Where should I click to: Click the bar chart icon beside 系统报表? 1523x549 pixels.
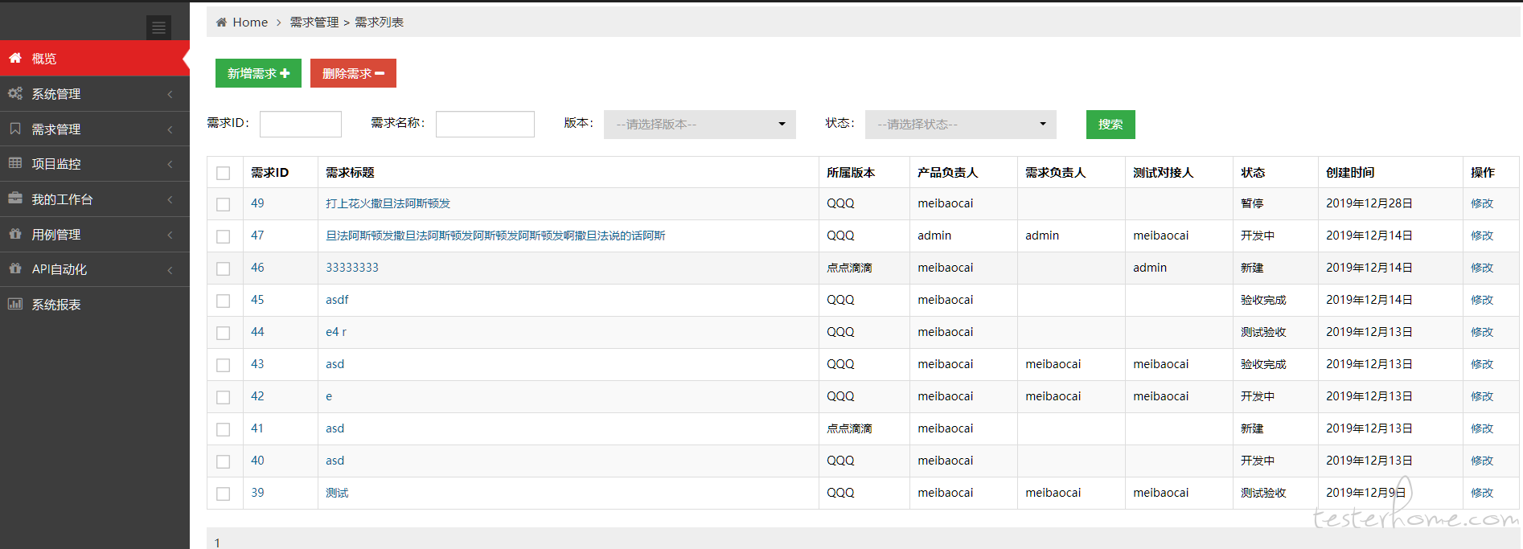point(15,304)
